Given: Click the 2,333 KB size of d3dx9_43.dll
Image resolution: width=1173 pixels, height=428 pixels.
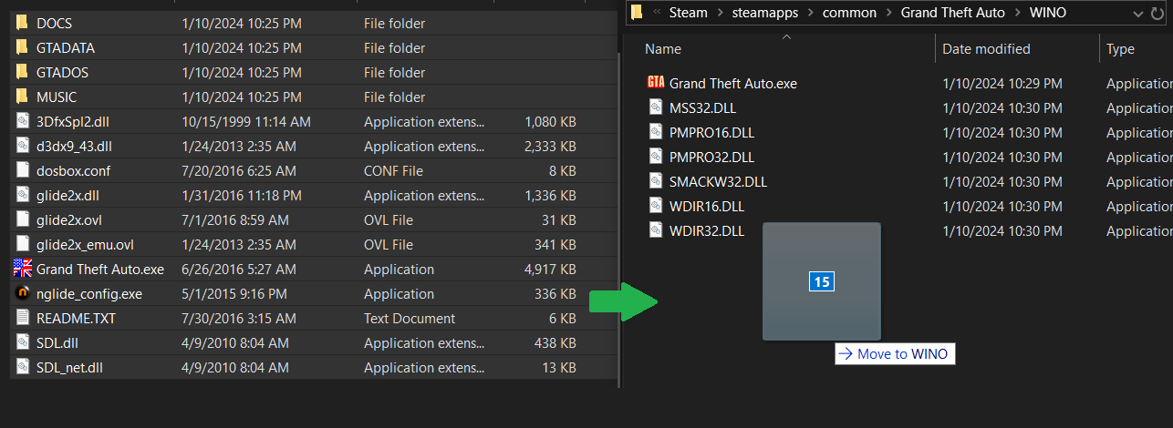Looking at the screenshot, I should [550, 146].
